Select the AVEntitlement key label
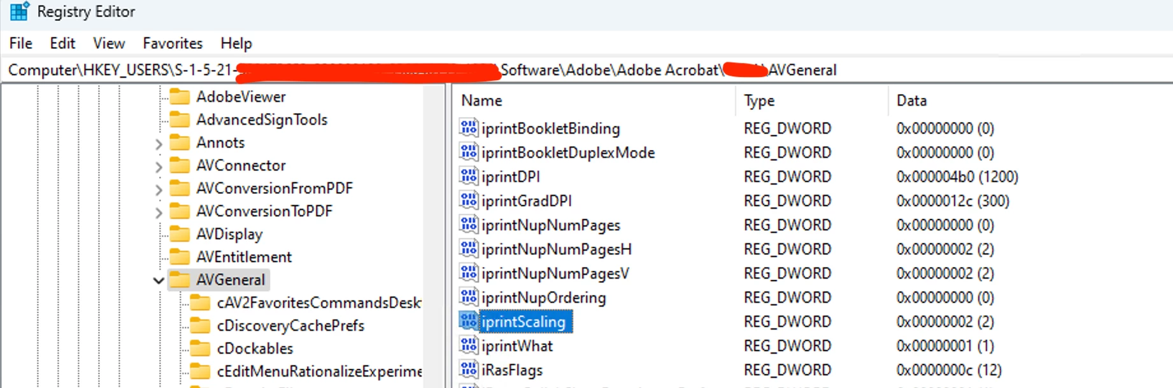 pos(244,257)
